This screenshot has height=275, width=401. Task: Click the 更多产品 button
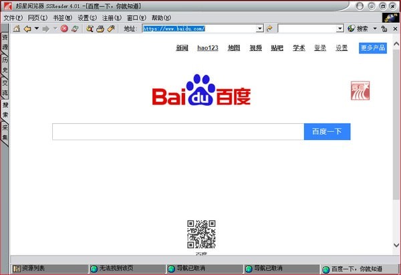pyautogui.click(x=372, y=48)
